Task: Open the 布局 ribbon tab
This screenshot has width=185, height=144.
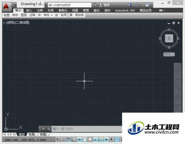Action: click(x=50, y=10)
